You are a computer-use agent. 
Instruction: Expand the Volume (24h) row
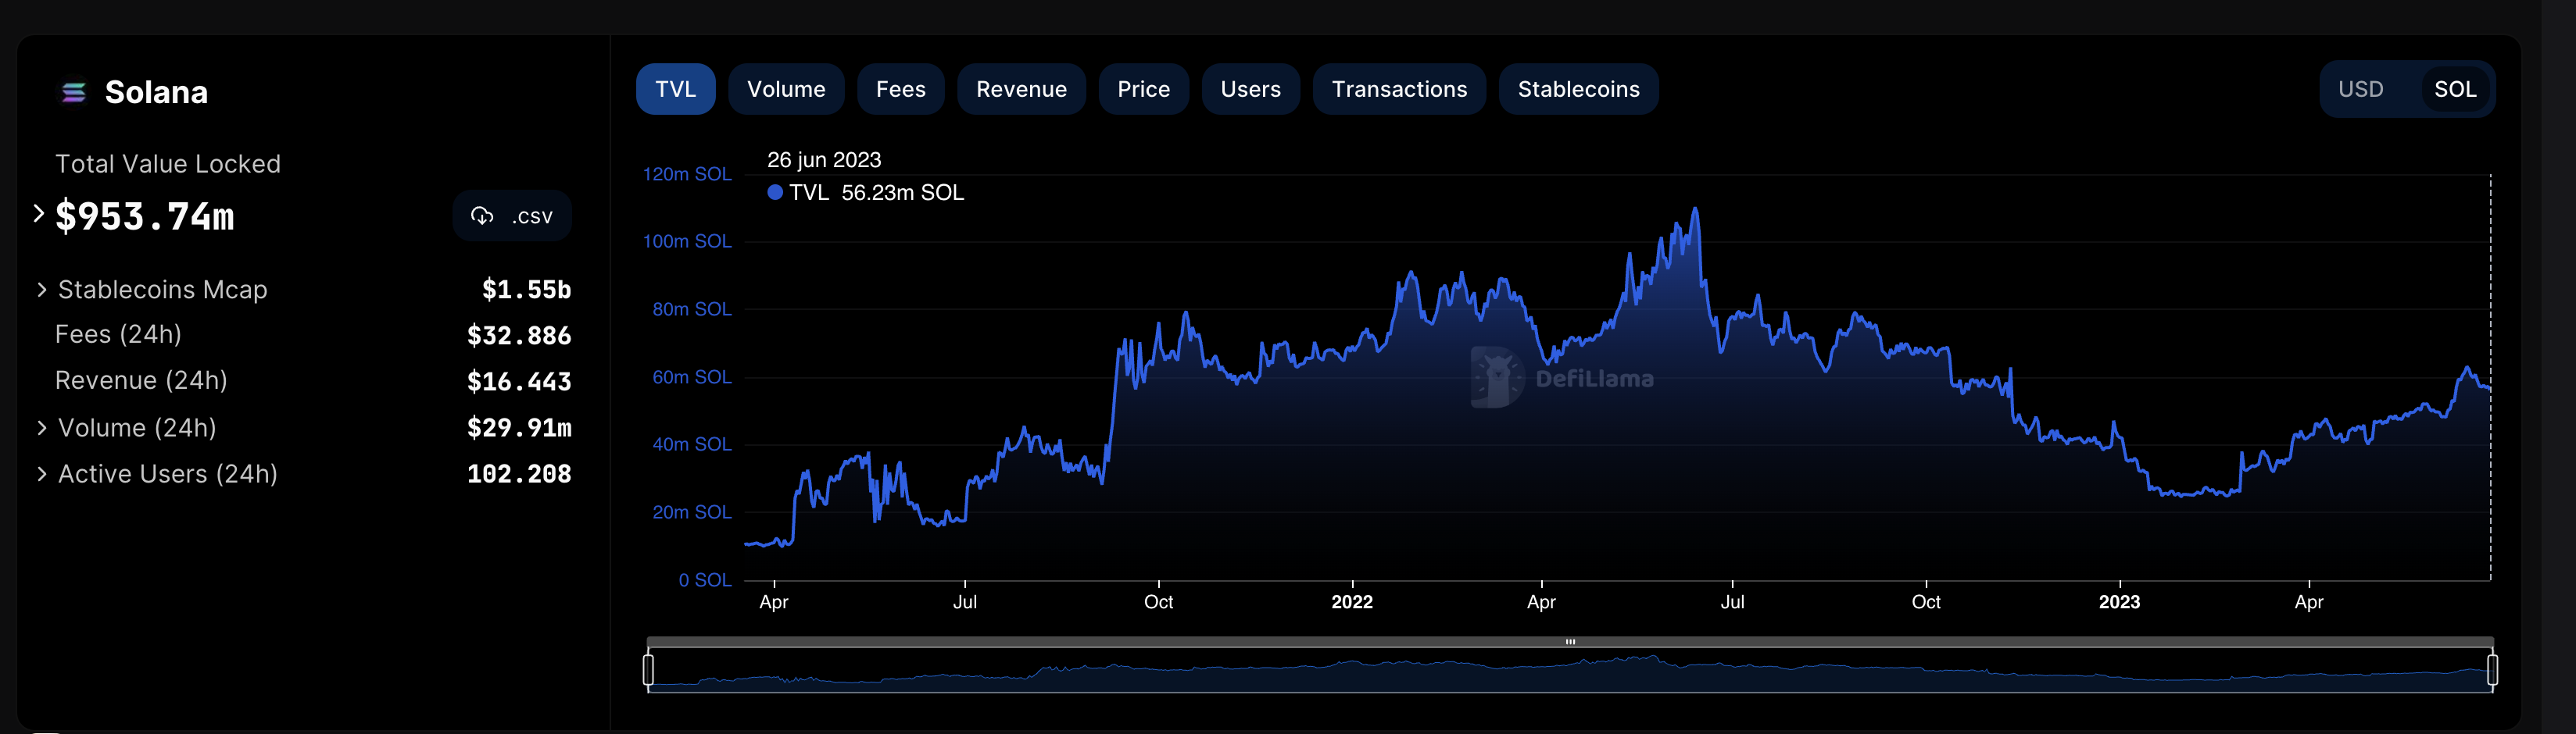pyautogui.click(x=42, y=427)
